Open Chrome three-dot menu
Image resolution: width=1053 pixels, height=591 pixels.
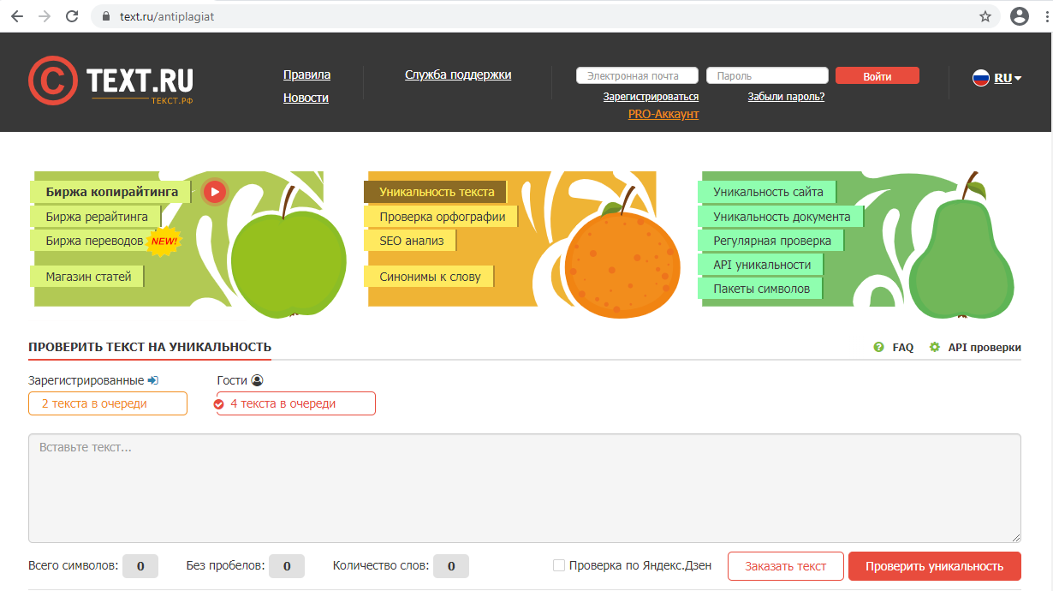click(1046, 16)
